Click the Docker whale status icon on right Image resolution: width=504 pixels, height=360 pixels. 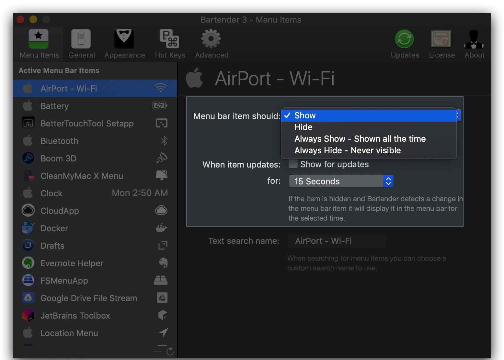pyautogui.click(x=161, y=228)
